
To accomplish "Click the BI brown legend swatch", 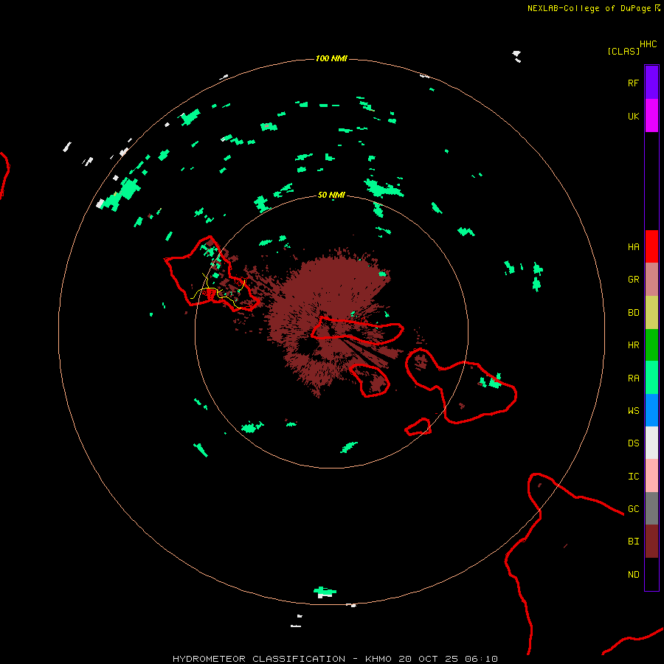I will [651, 542].
